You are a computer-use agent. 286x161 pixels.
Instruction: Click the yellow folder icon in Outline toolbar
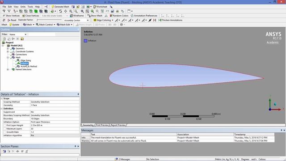pyautogui.click(x=22, y=39)
